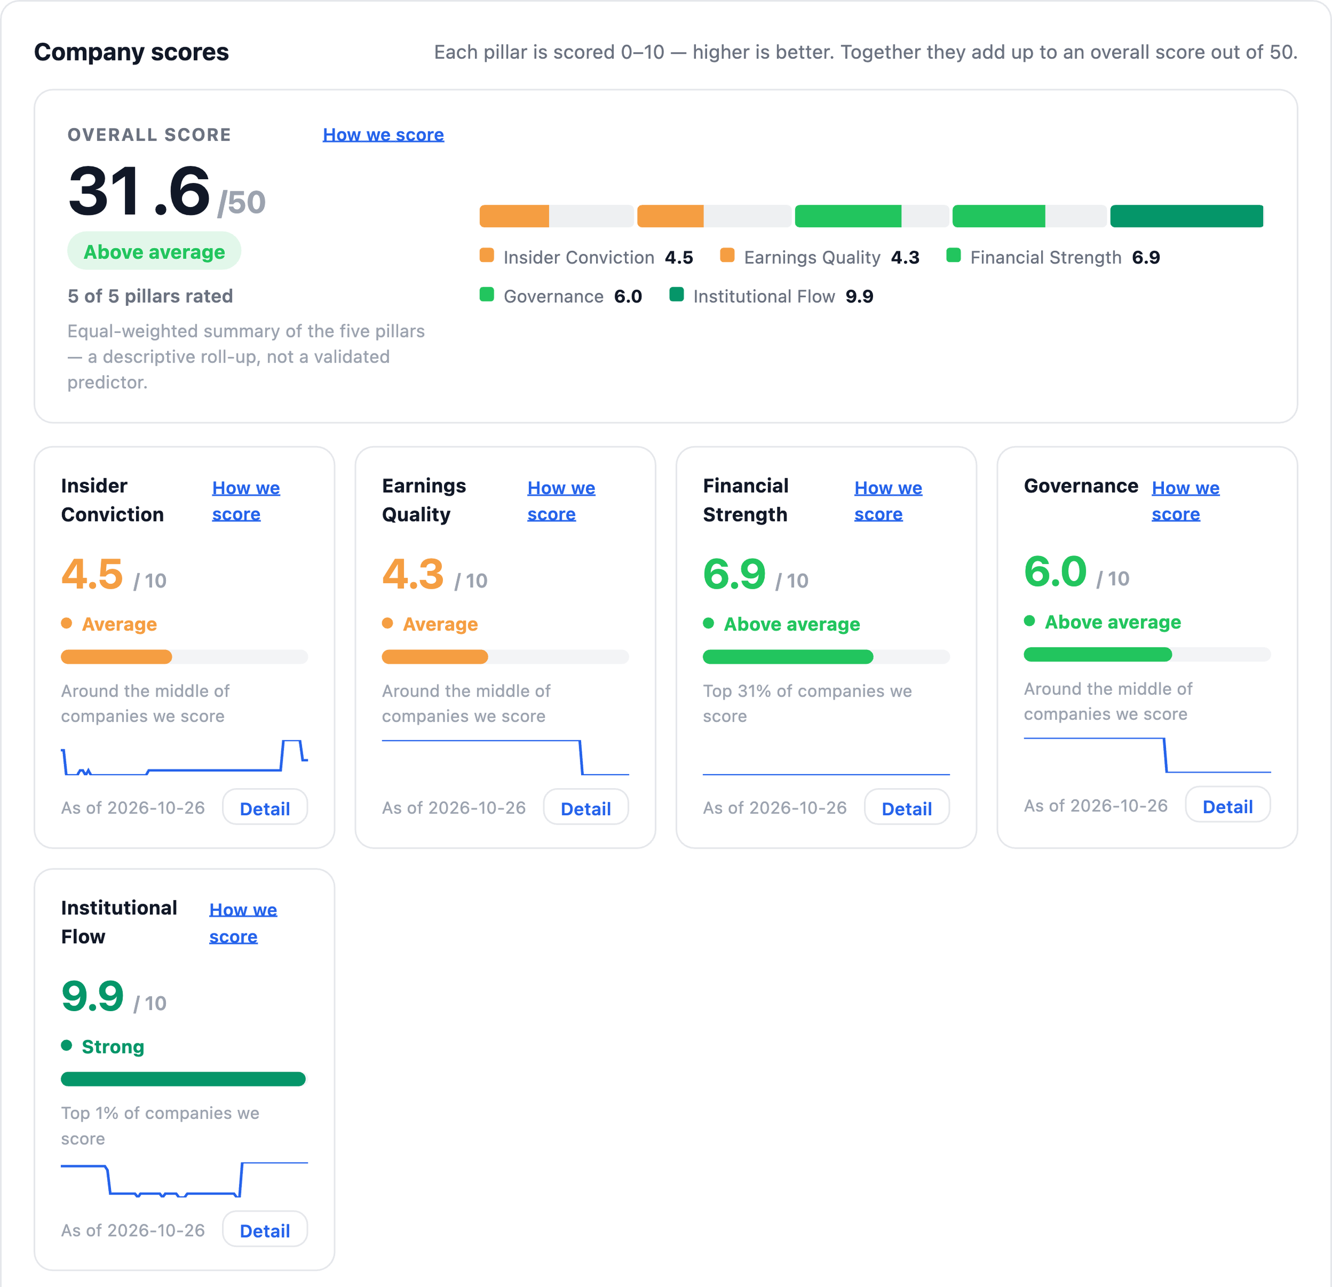The height and width of the screenshot is (1287, 1332).
Task: Click the Above average badge under overall score
Action: click(x=154, y=251)
